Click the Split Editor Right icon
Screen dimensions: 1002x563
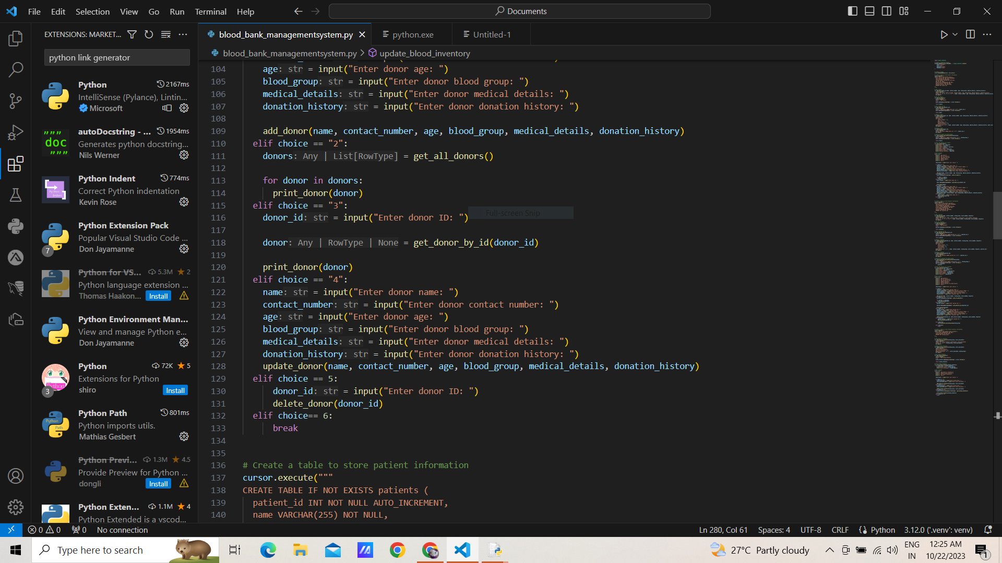pyautogui.click(x=970, y=34)
